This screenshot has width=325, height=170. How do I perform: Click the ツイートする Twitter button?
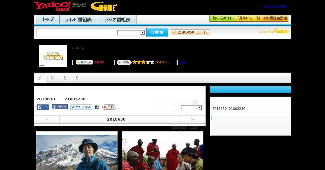pyautogui.click(x=81, y=107)
